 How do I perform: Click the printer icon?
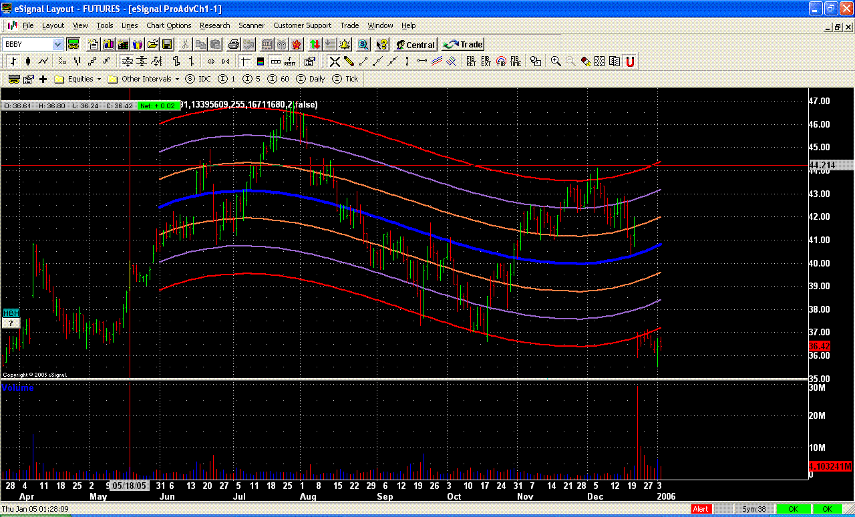coord(233,45)
